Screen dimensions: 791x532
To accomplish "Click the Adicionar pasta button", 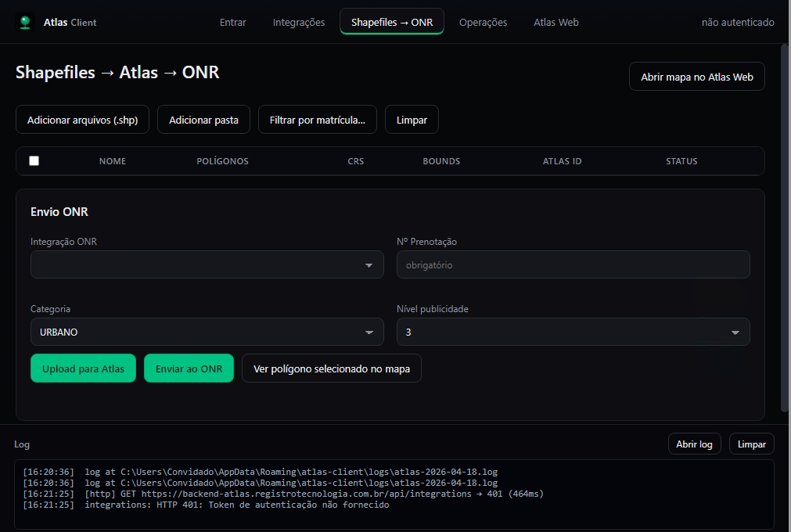I will (203, 120).
